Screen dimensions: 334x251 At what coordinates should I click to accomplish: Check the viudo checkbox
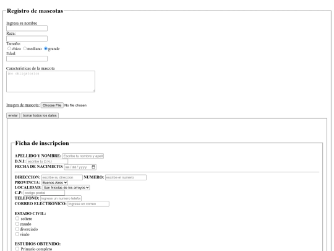[x=17, y=234]
